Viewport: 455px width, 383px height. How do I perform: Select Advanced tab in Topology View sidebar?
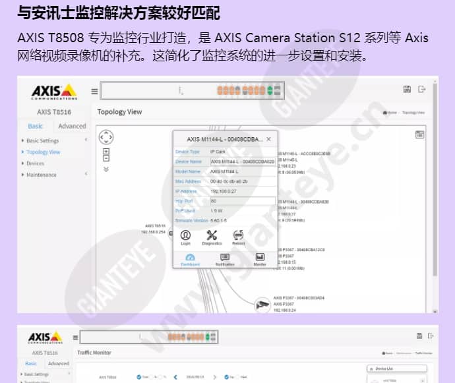coord(72,126)
